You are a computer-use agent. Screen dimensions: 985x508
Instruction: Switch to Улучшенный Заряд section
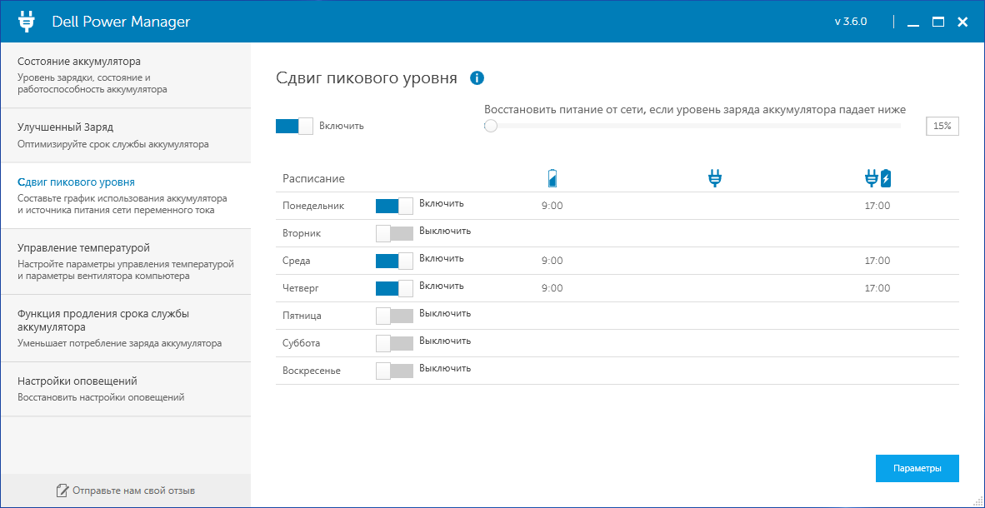pos(126,136)
